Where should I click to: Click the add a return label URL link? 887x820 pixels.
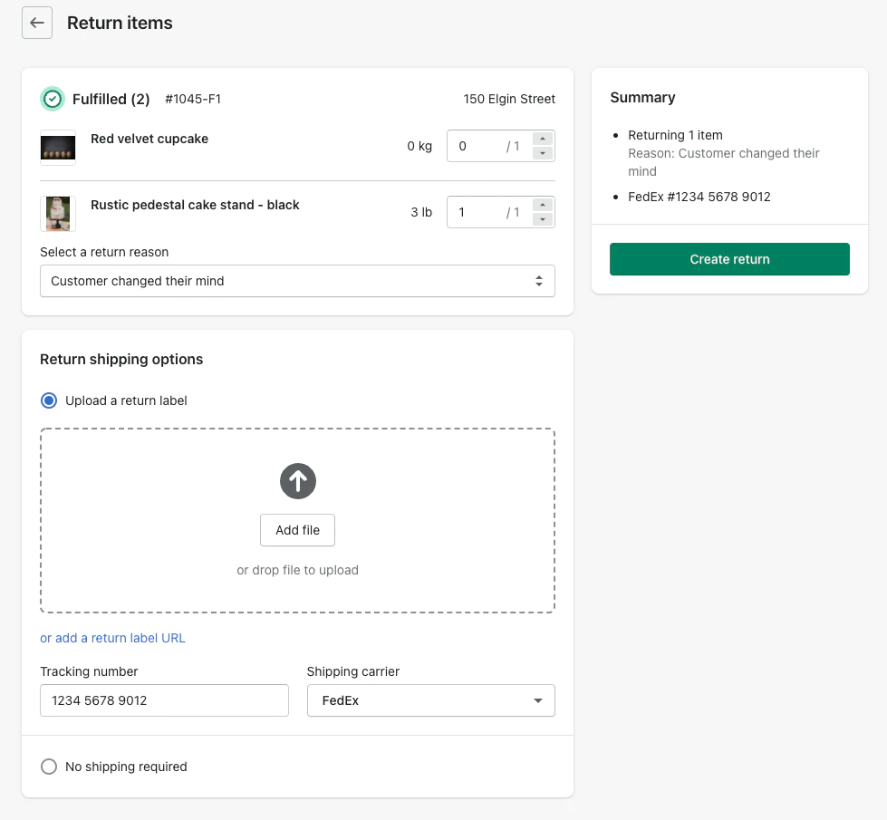112,638
